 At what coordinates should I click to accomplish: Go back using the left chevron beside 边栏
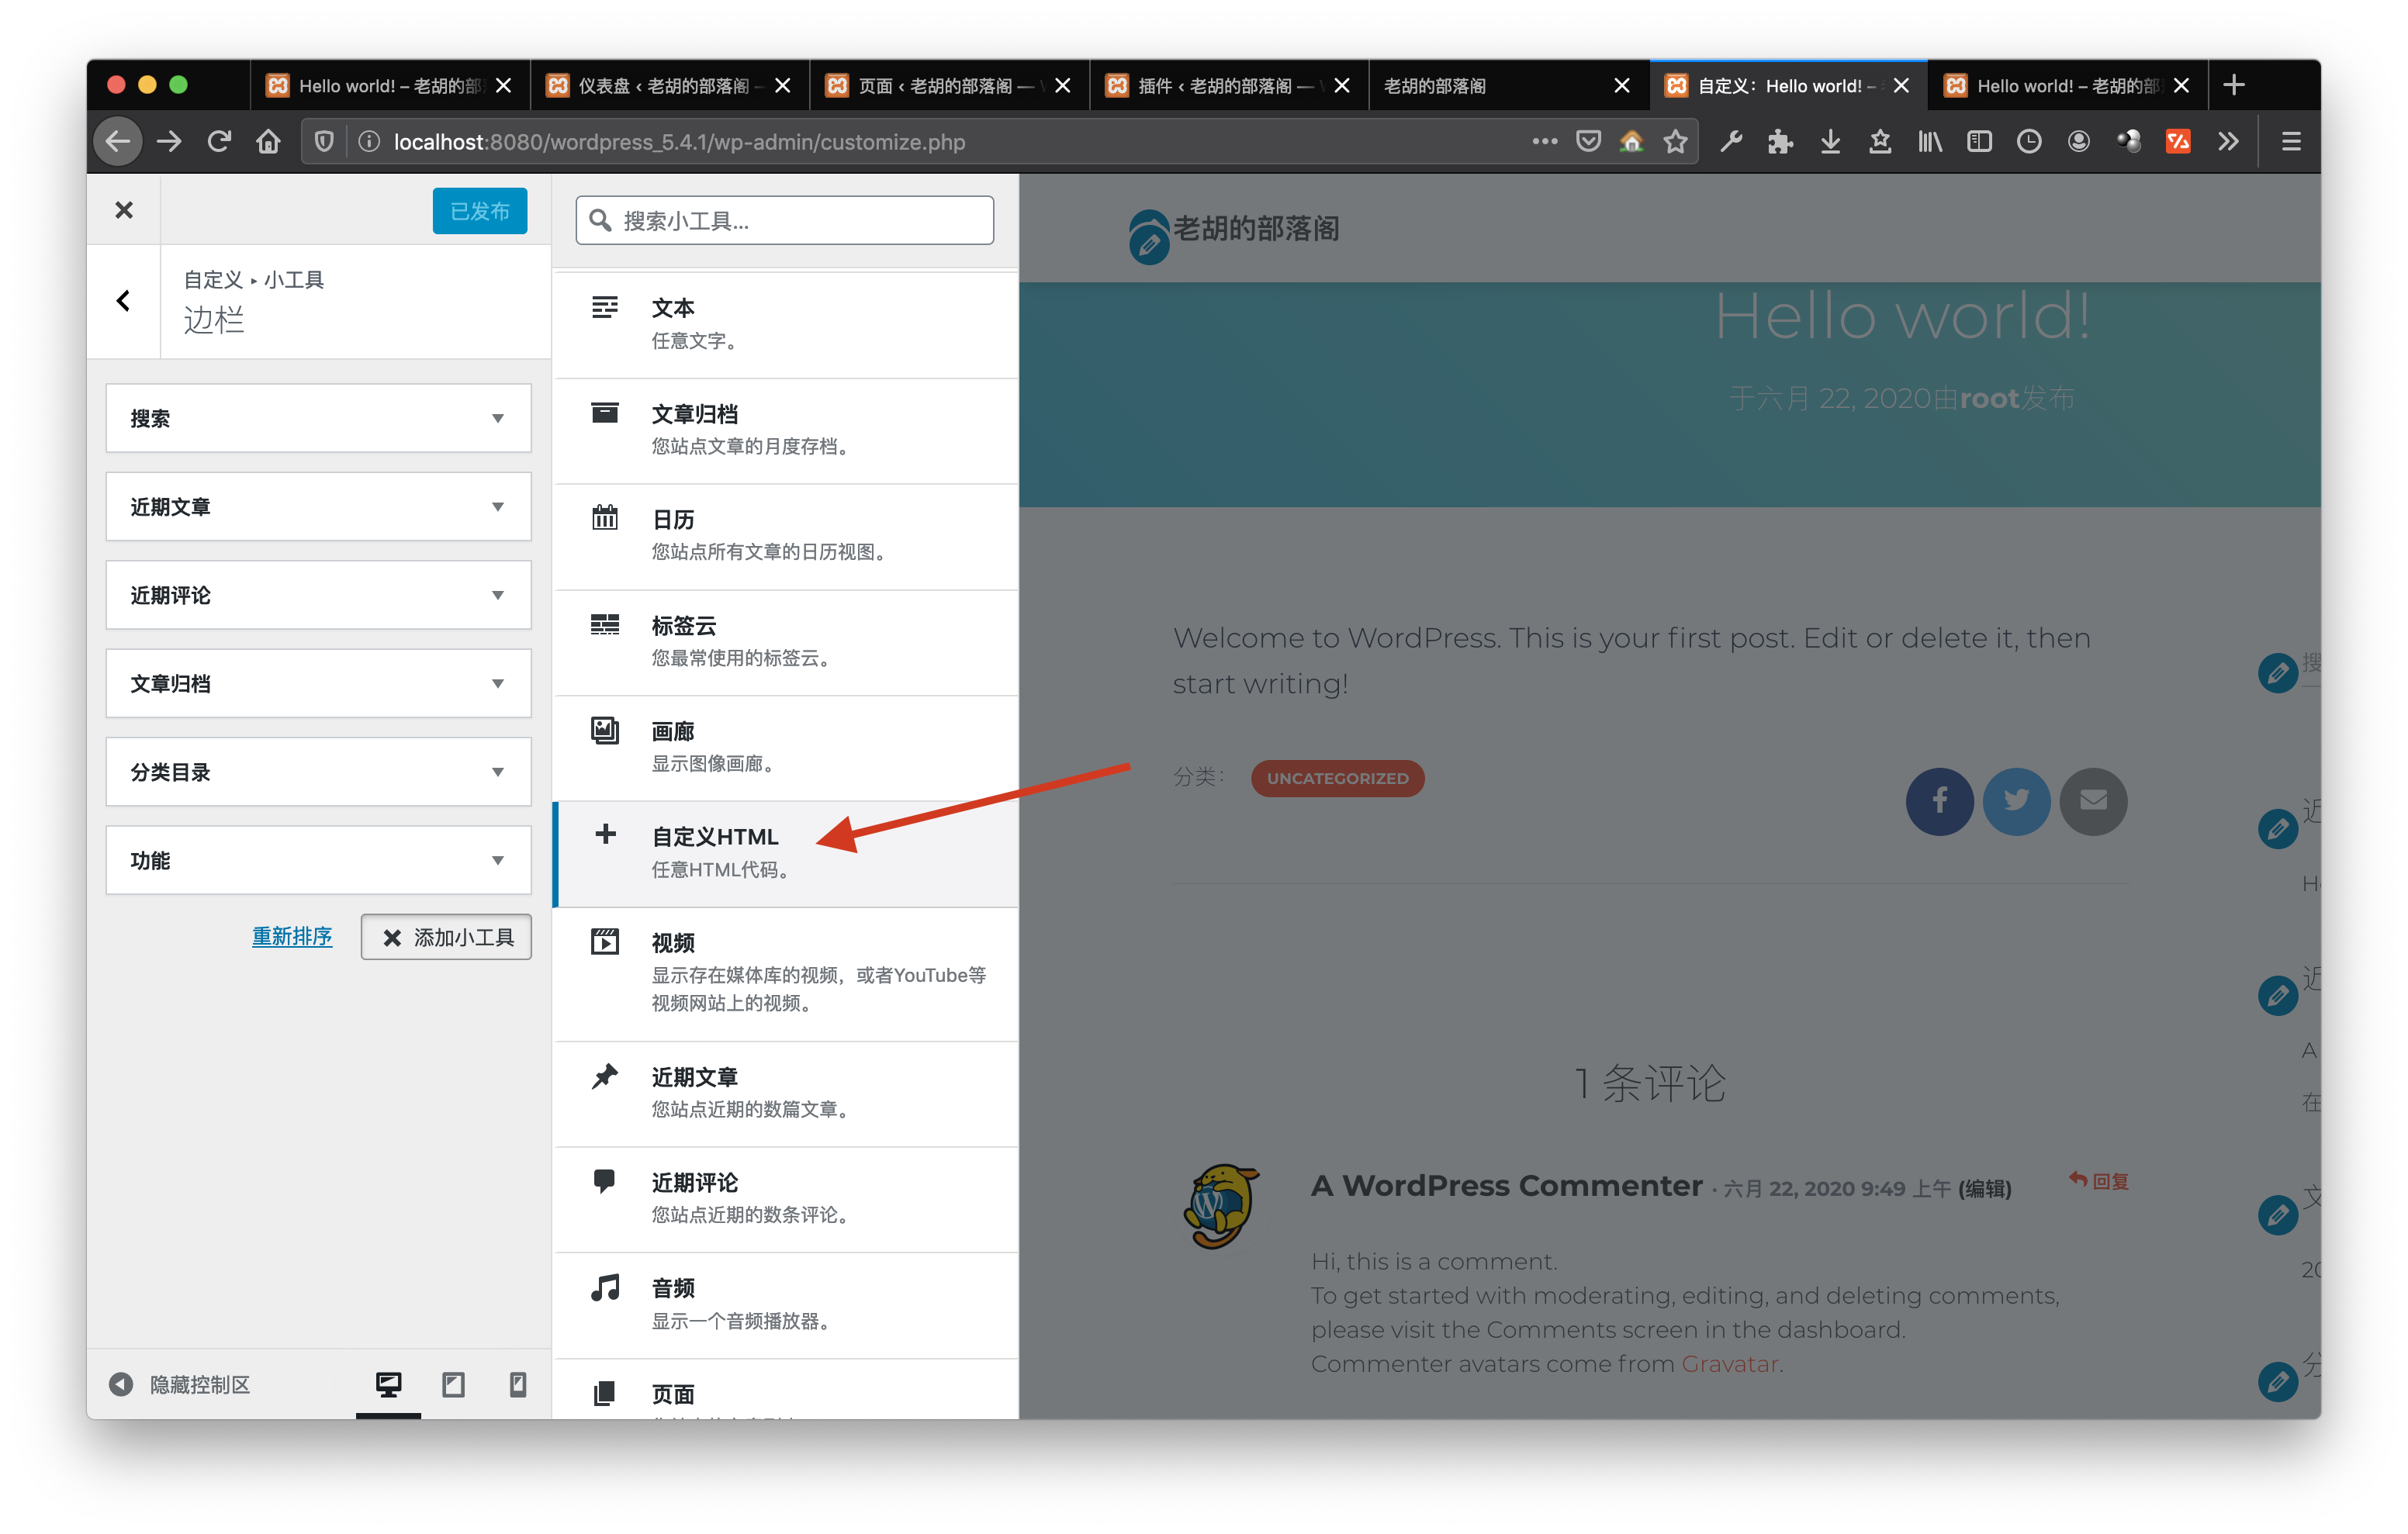coord(123,301)
